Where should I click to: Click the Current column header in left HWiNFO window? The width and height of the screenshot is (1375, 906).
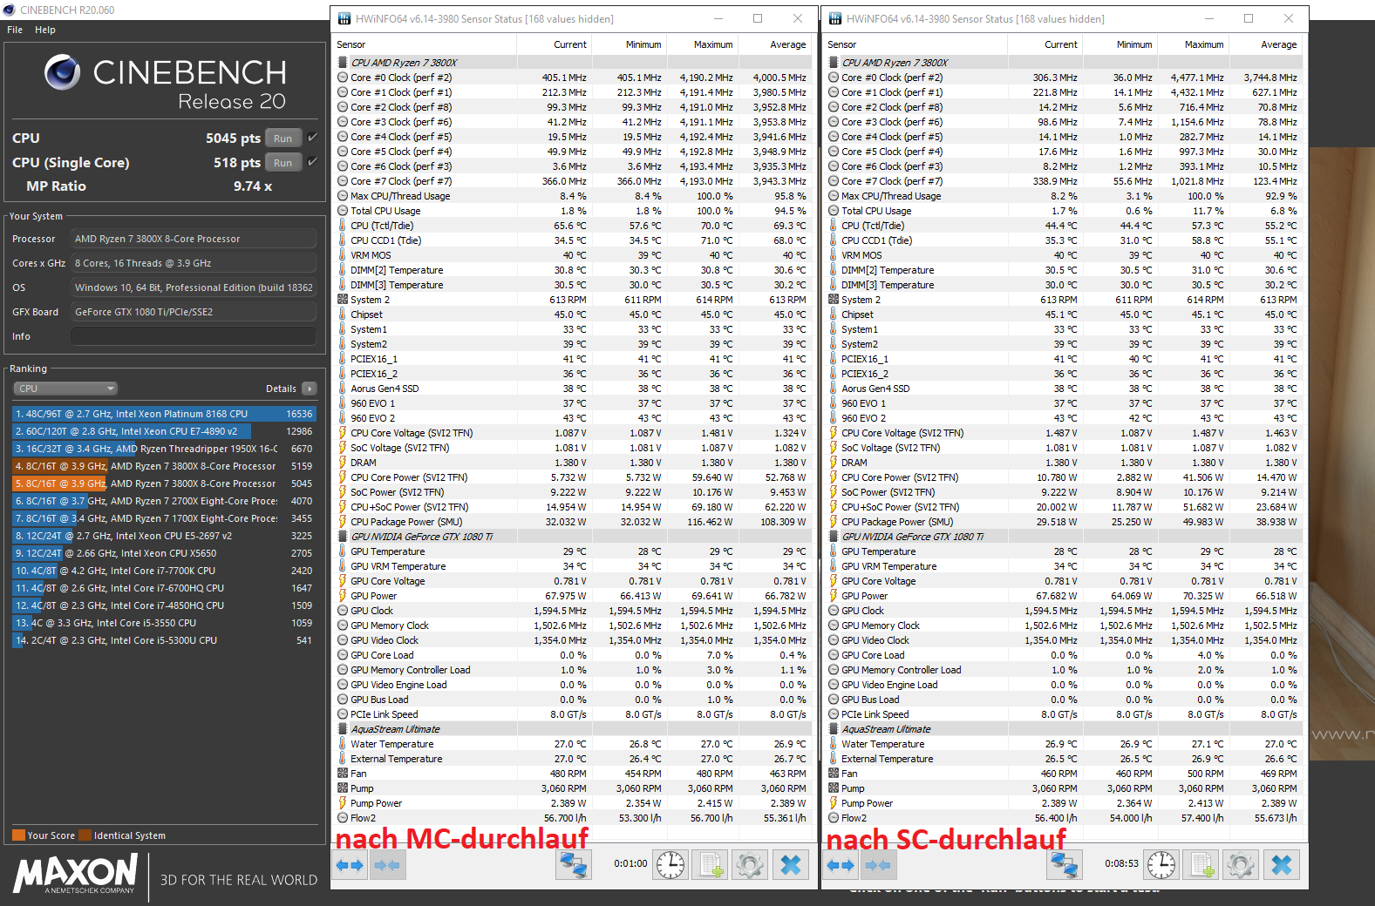tap(555, 44)
